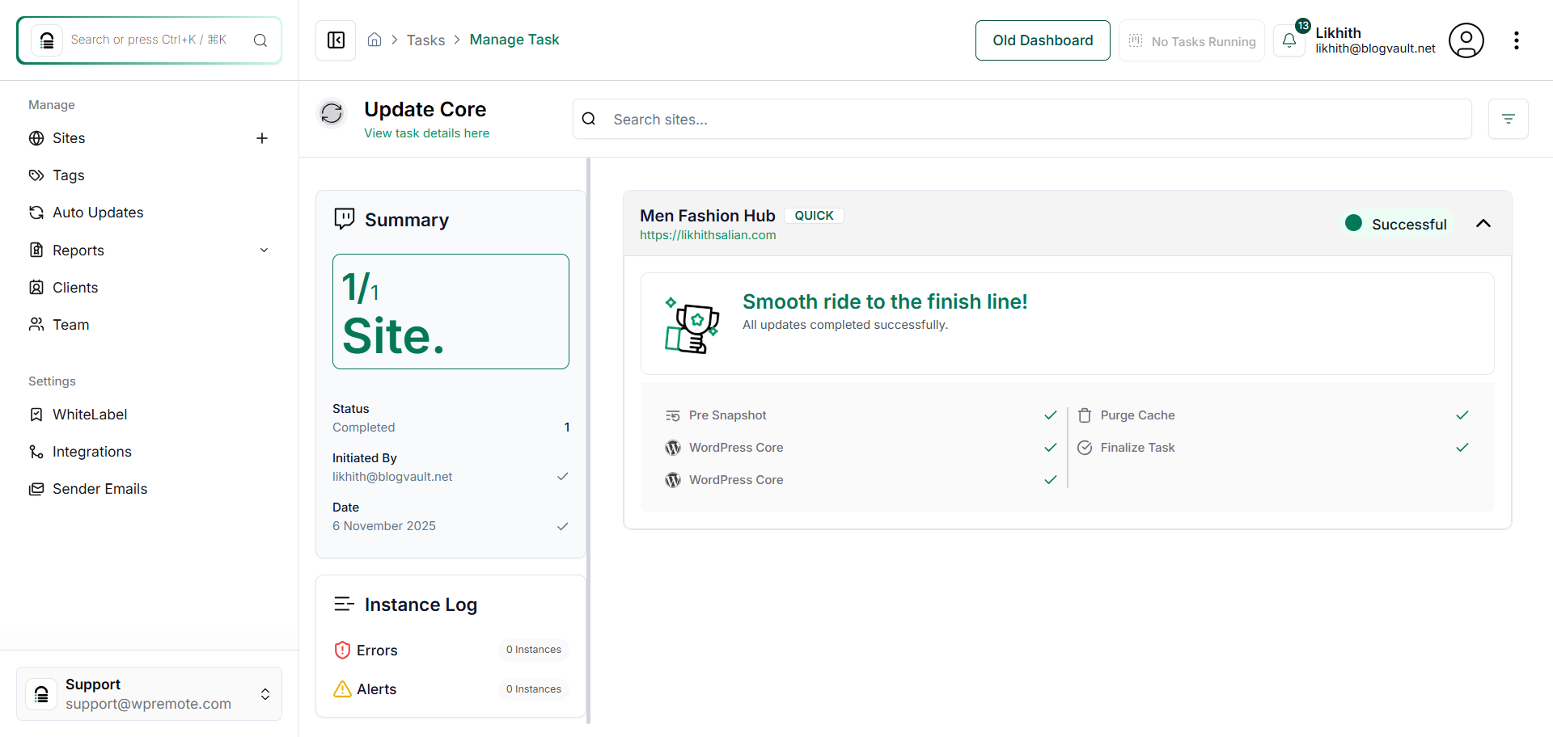Open the Sites section in the sidebar

(68, 138)
